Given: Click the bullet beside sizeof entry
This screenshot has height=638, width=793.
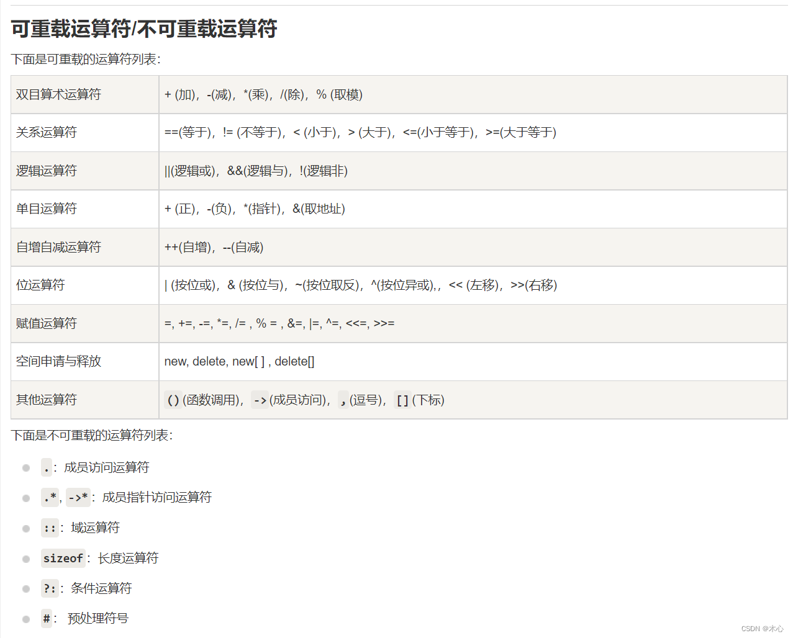Looking at the screenshot, I should tap(25, 558).
